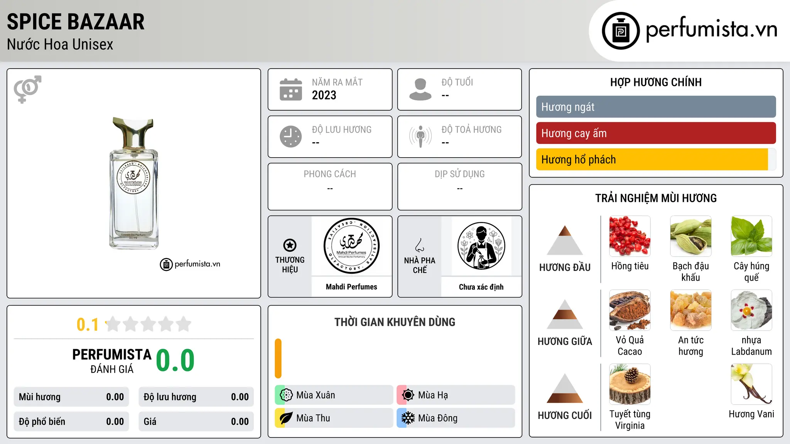Click the Hương Giữa pyramid icon
The image size is (790, 444).
[565, 314]
